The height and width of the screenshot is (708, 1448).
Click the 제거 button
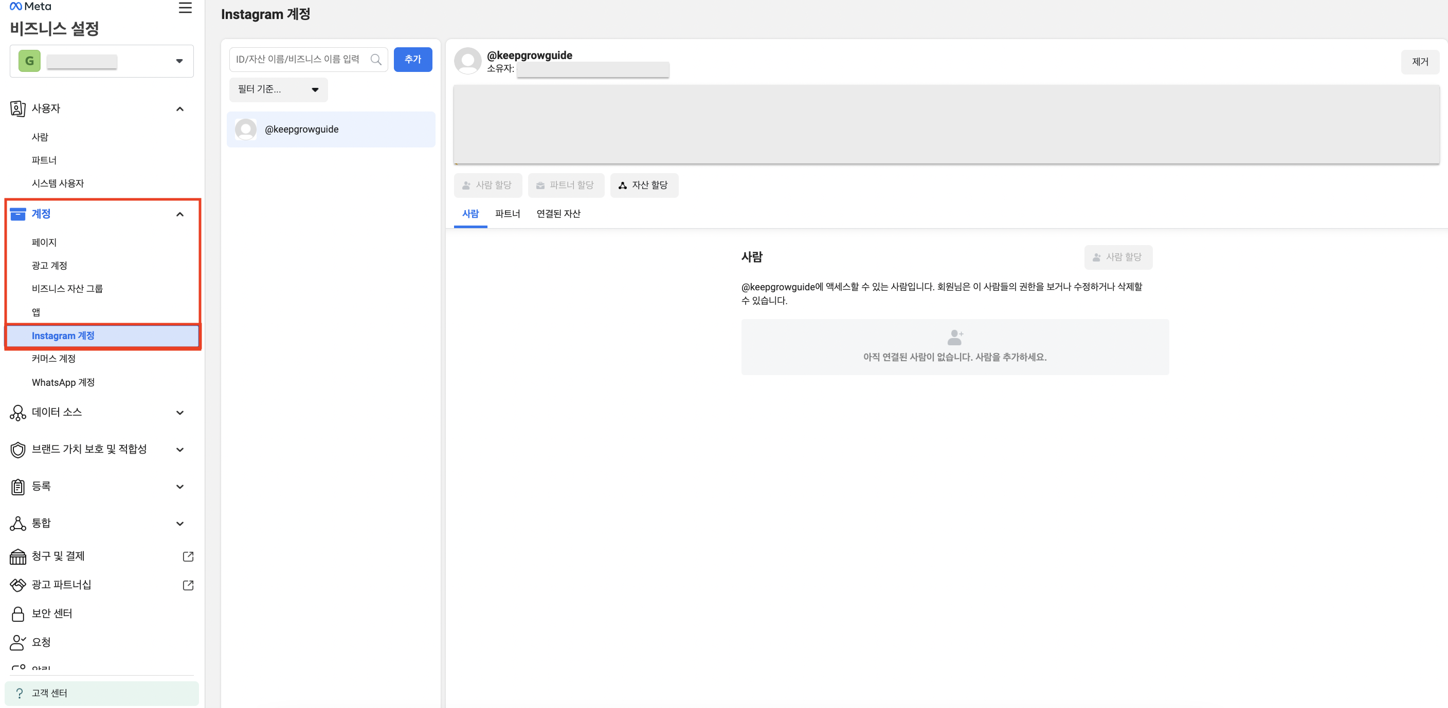coord(1419,62)
